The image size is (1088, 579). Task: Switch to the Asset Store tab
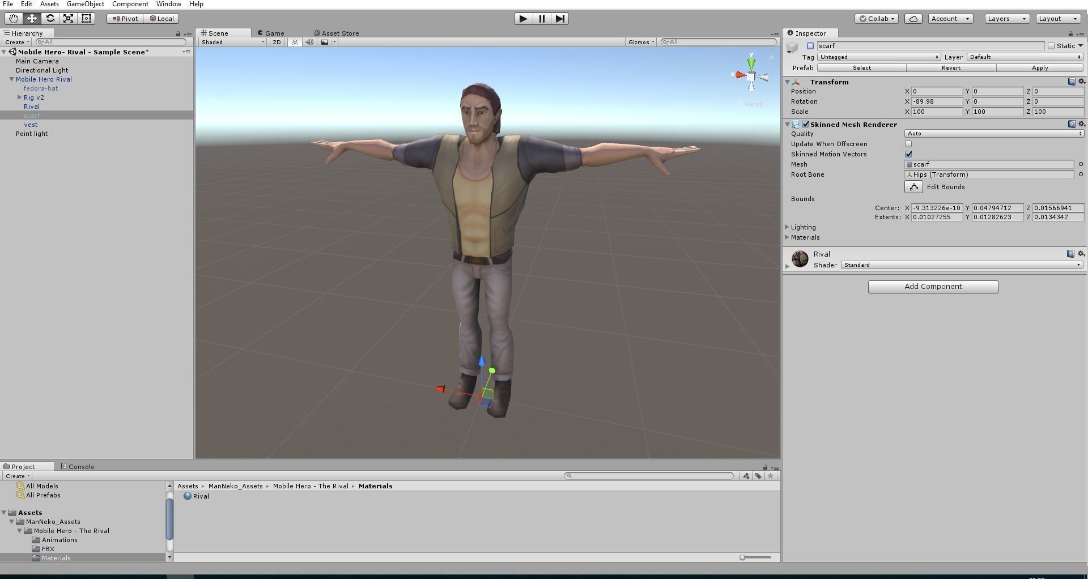(x=337, y=33)
